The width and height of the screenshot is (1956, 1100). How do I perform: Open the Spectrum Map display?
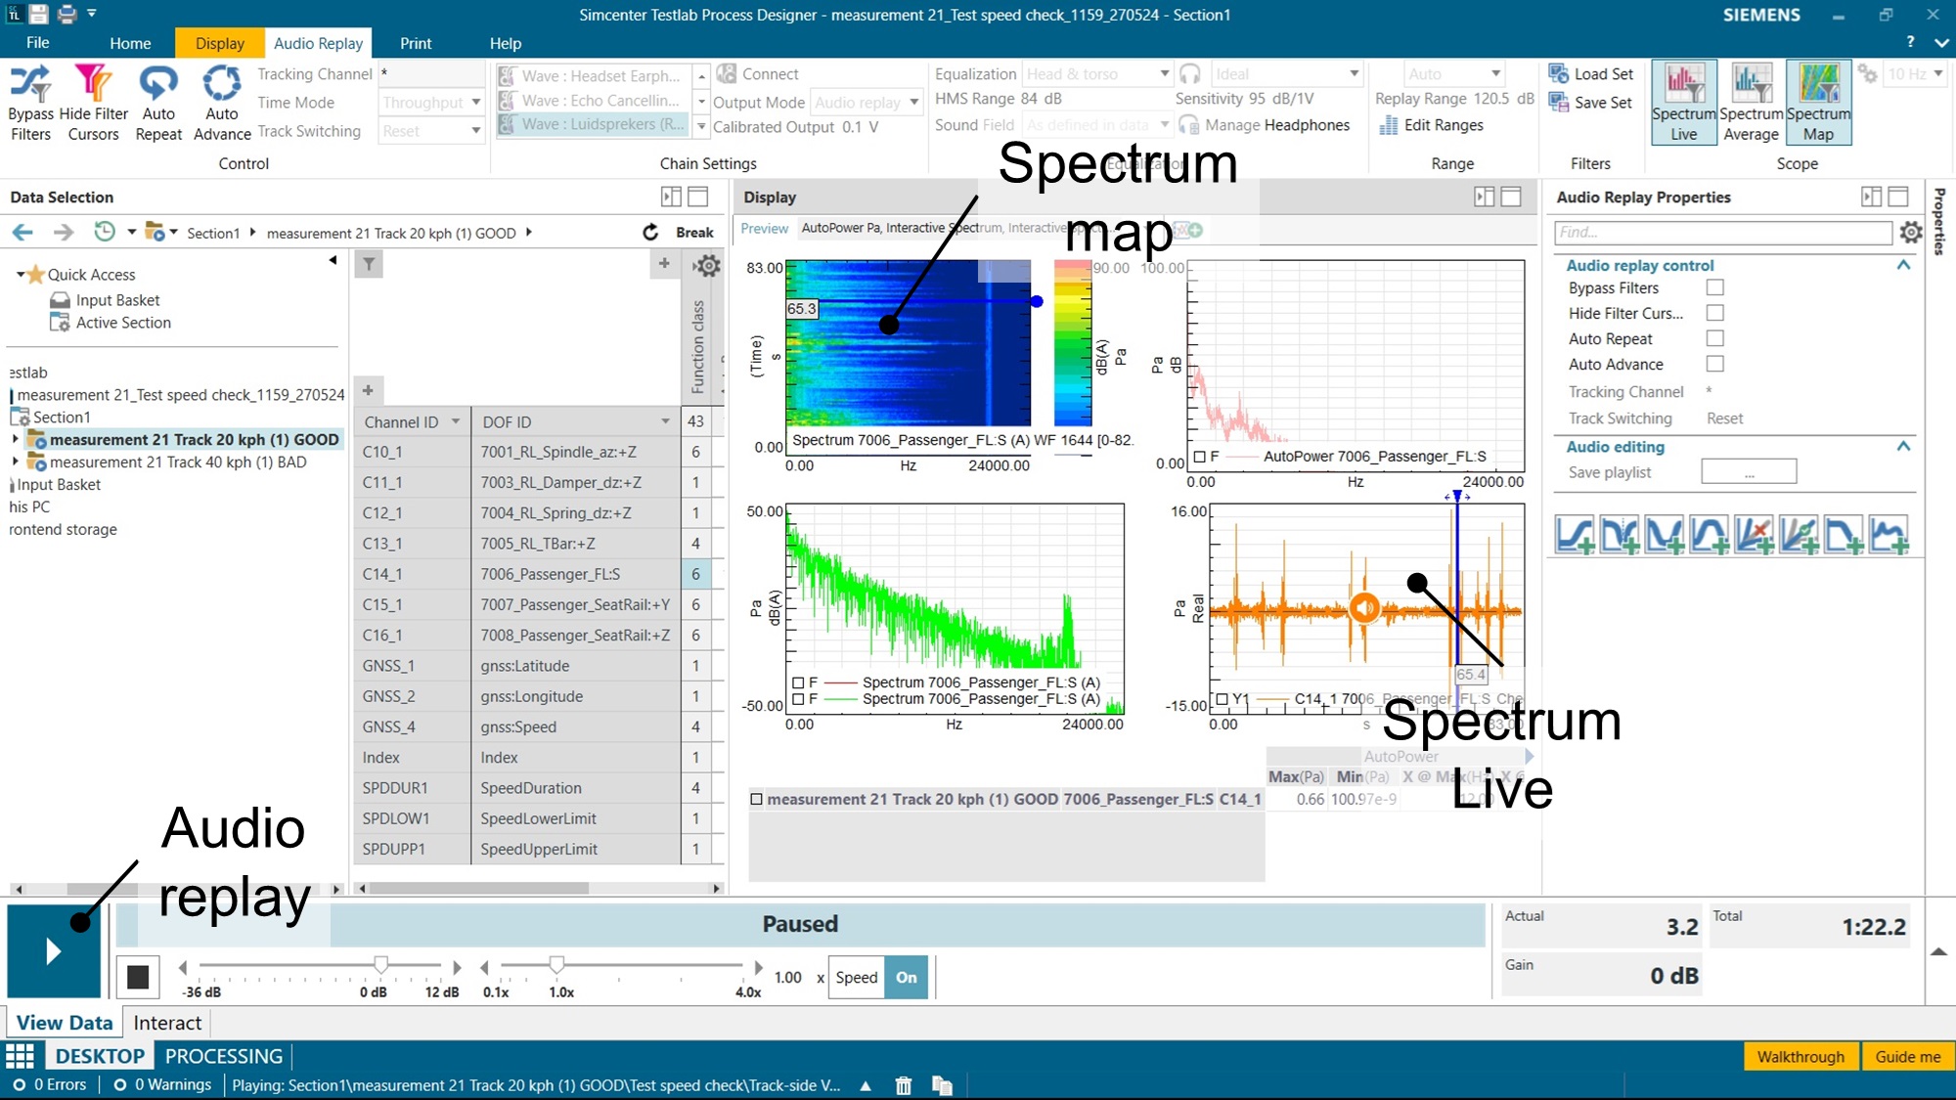point(1817,101)
